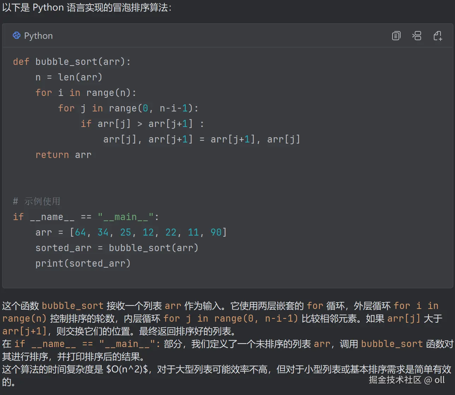Click the 'Python' language label in code header
The image size is (455, 395).
coord(38,36)
